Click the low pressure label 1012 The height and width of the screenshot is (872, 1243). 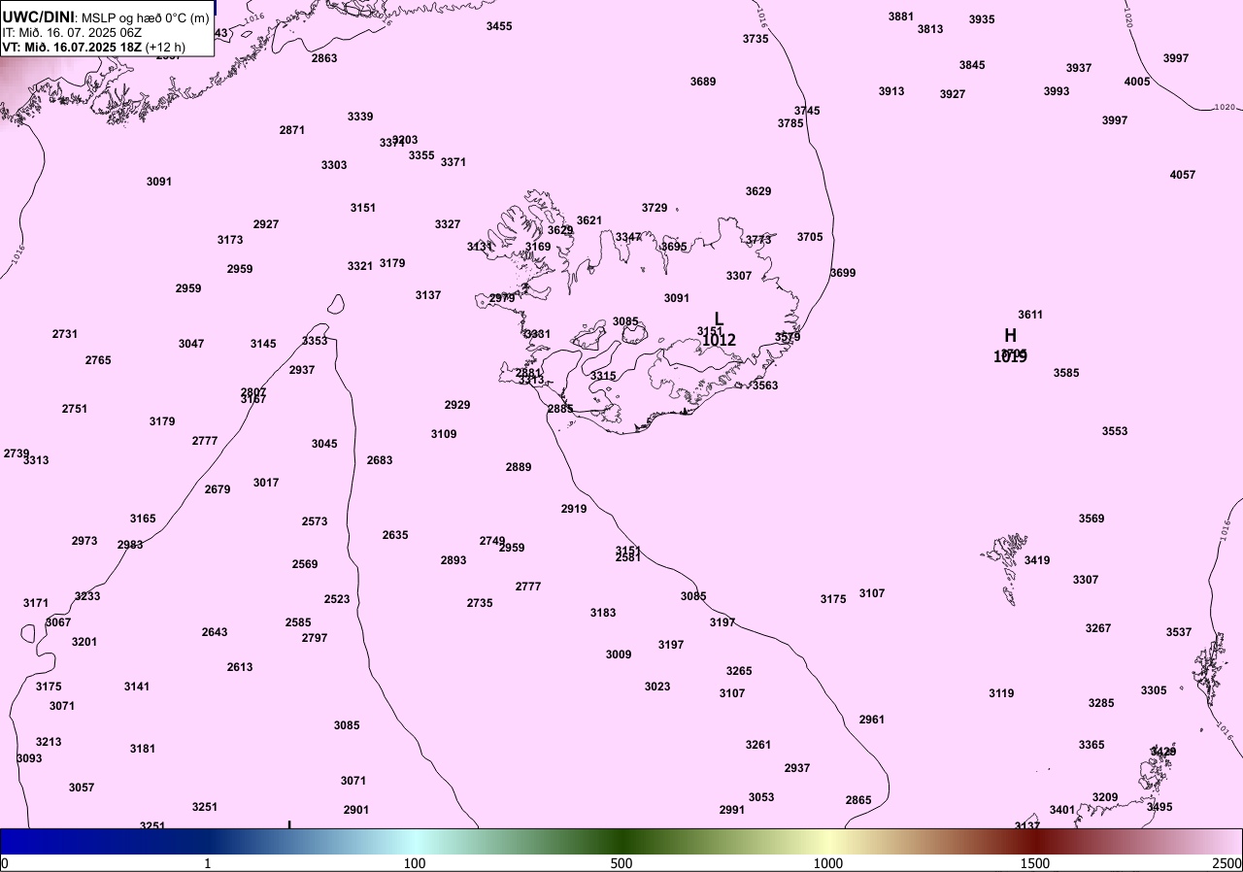(x=719, y=340)
